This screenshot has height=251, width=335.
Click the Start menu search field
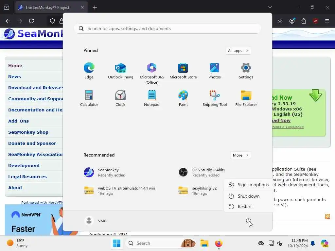click(167, 29)
